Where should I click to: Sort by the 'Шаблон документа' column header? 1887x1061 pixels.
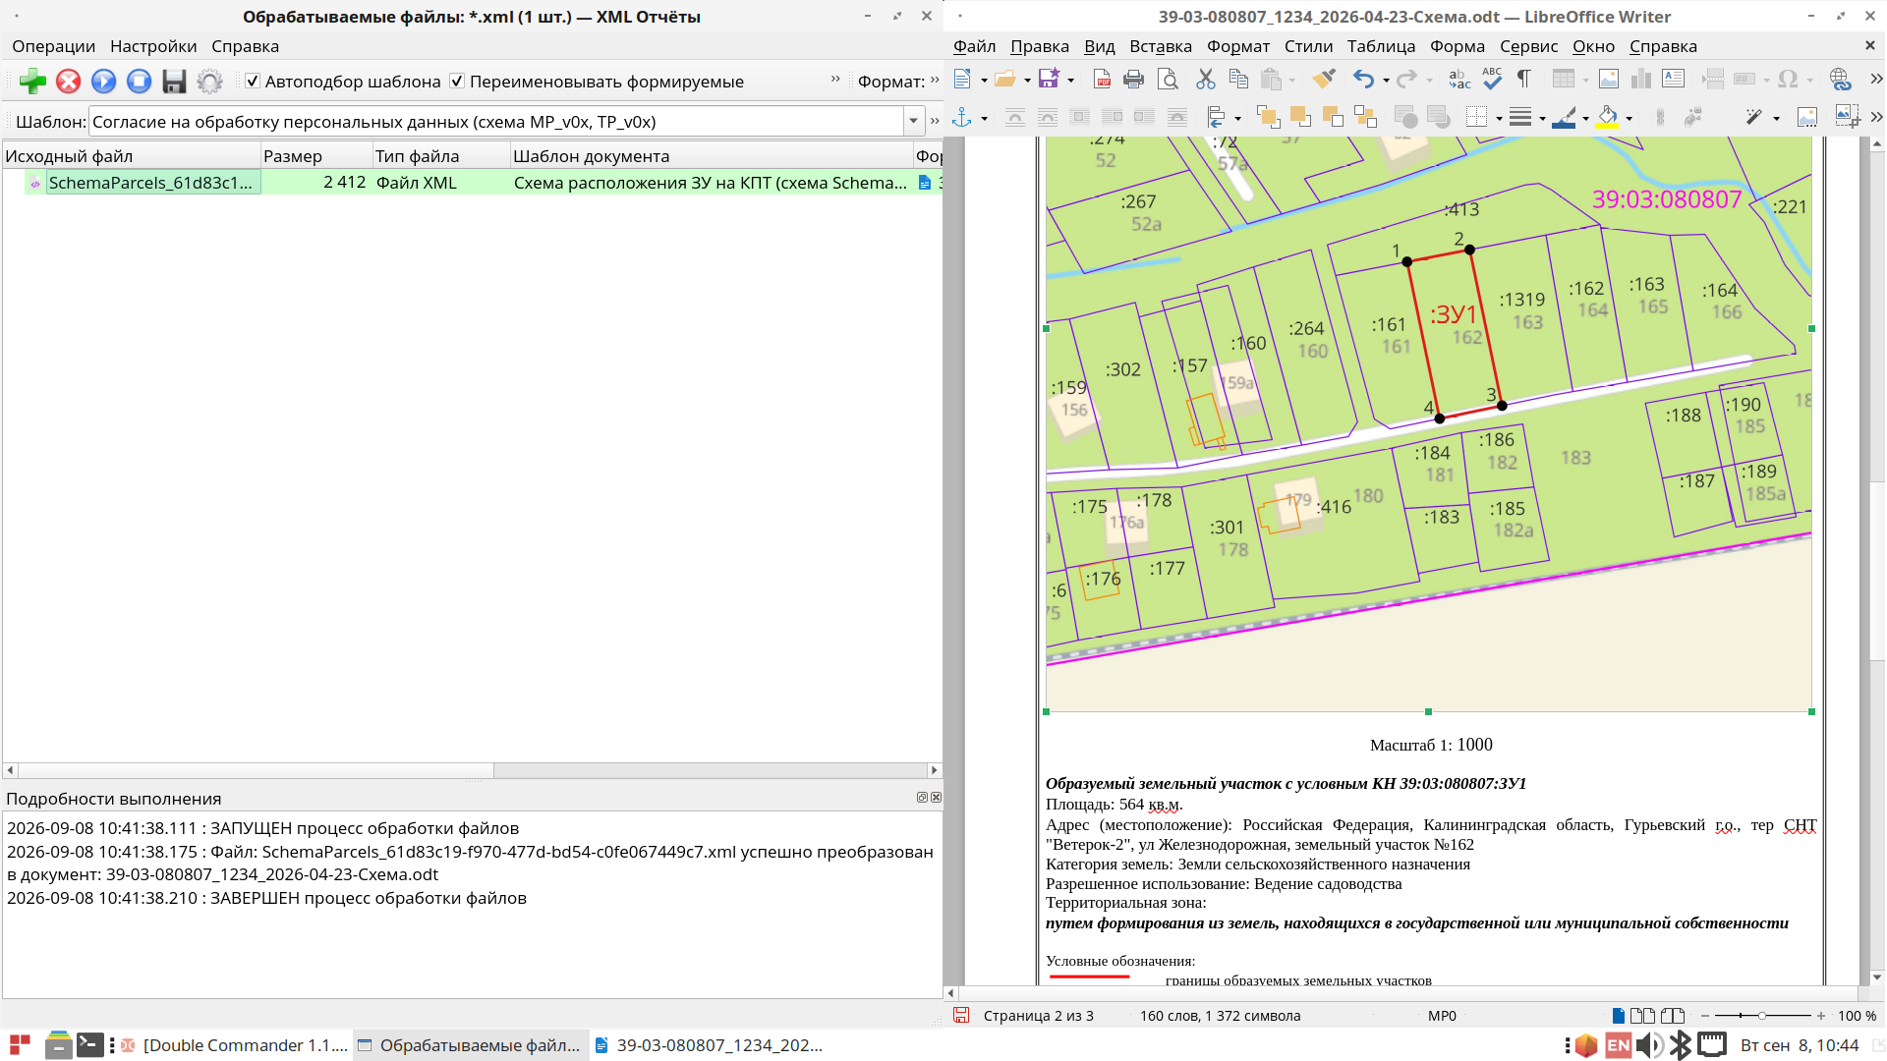point(713,156)
